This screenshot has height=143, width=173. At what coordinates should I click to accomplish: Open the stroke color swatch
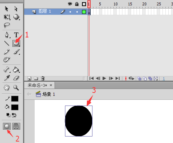[15, 99]
